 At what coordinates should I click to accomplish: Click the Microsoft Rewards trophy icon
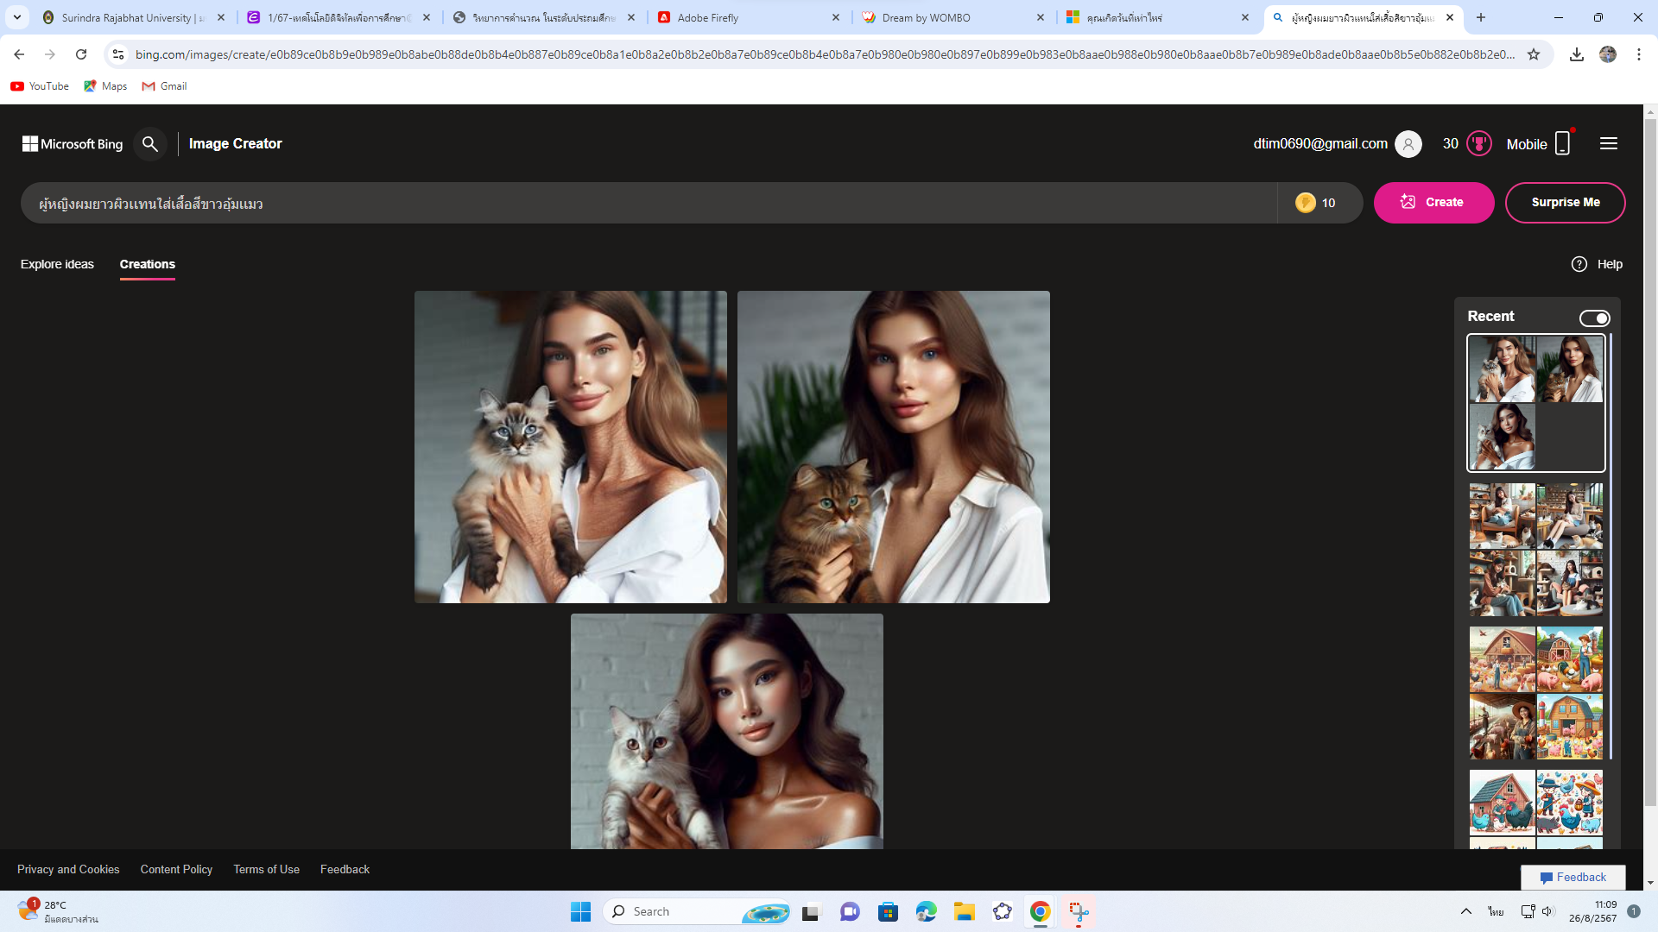tap(1479, 144)
